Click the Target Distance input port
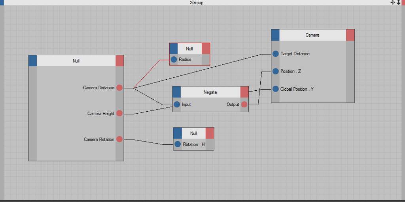 (x=275, y=54)
